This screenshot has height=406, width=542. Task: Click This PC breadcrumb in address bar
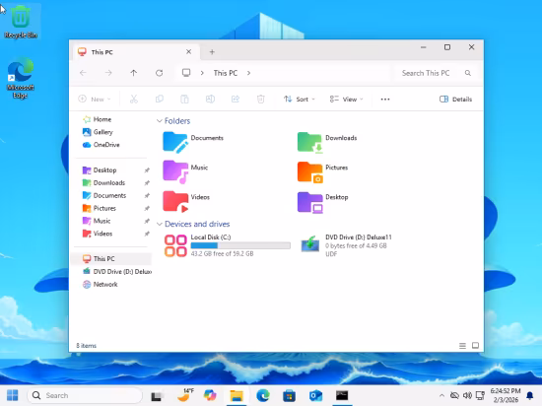226,73
